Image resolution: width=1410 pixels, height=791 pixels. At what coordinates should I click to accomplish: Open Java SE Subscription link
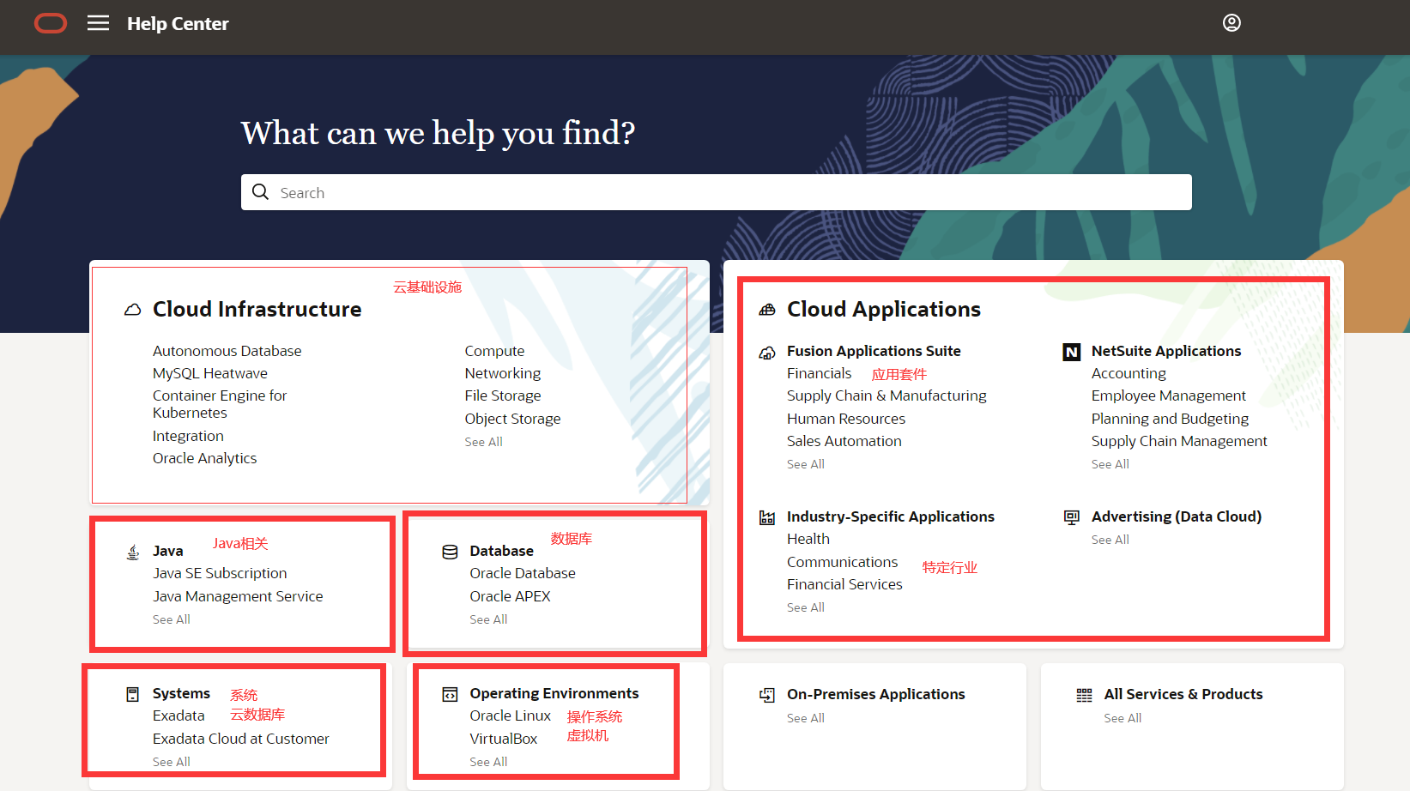(220, 573)
